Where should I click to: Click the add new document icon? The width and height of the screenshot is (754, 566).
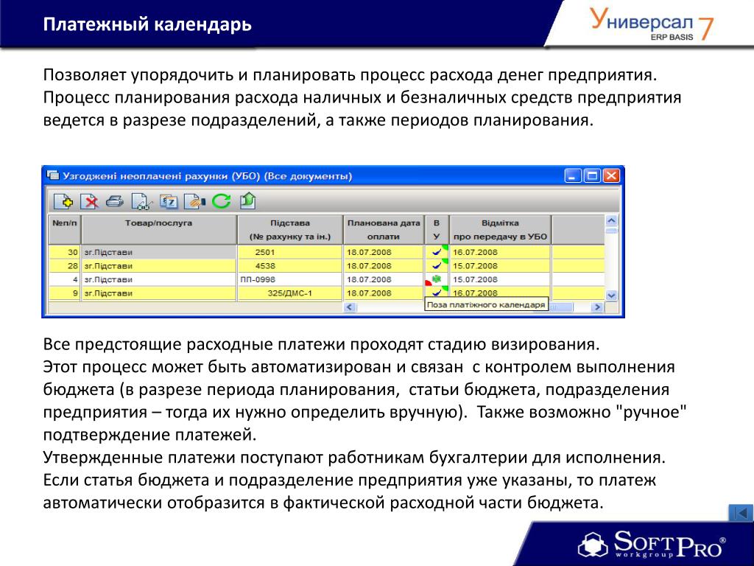(x=63, y=201)
